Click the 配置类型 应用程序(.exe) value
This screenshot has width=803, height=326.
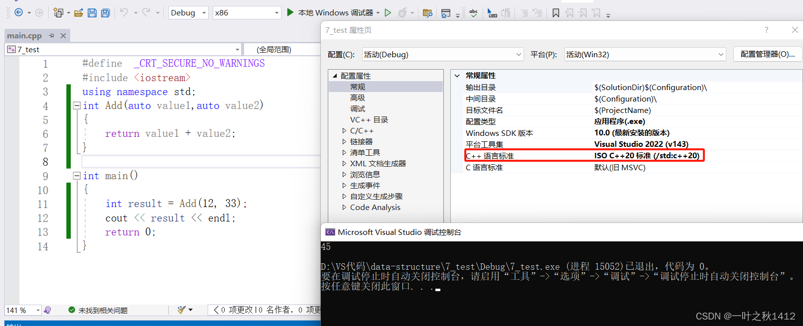[619, 121]
